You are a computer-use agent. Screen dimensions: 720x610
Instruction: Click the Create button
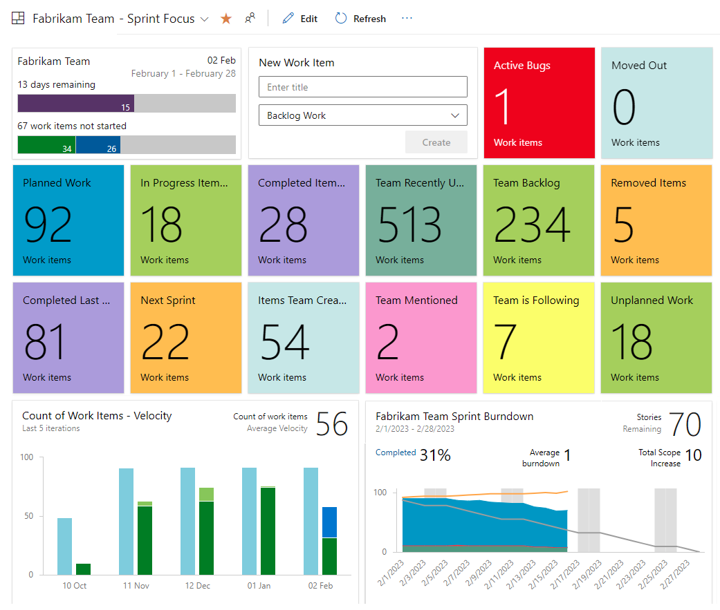[436, 142]
